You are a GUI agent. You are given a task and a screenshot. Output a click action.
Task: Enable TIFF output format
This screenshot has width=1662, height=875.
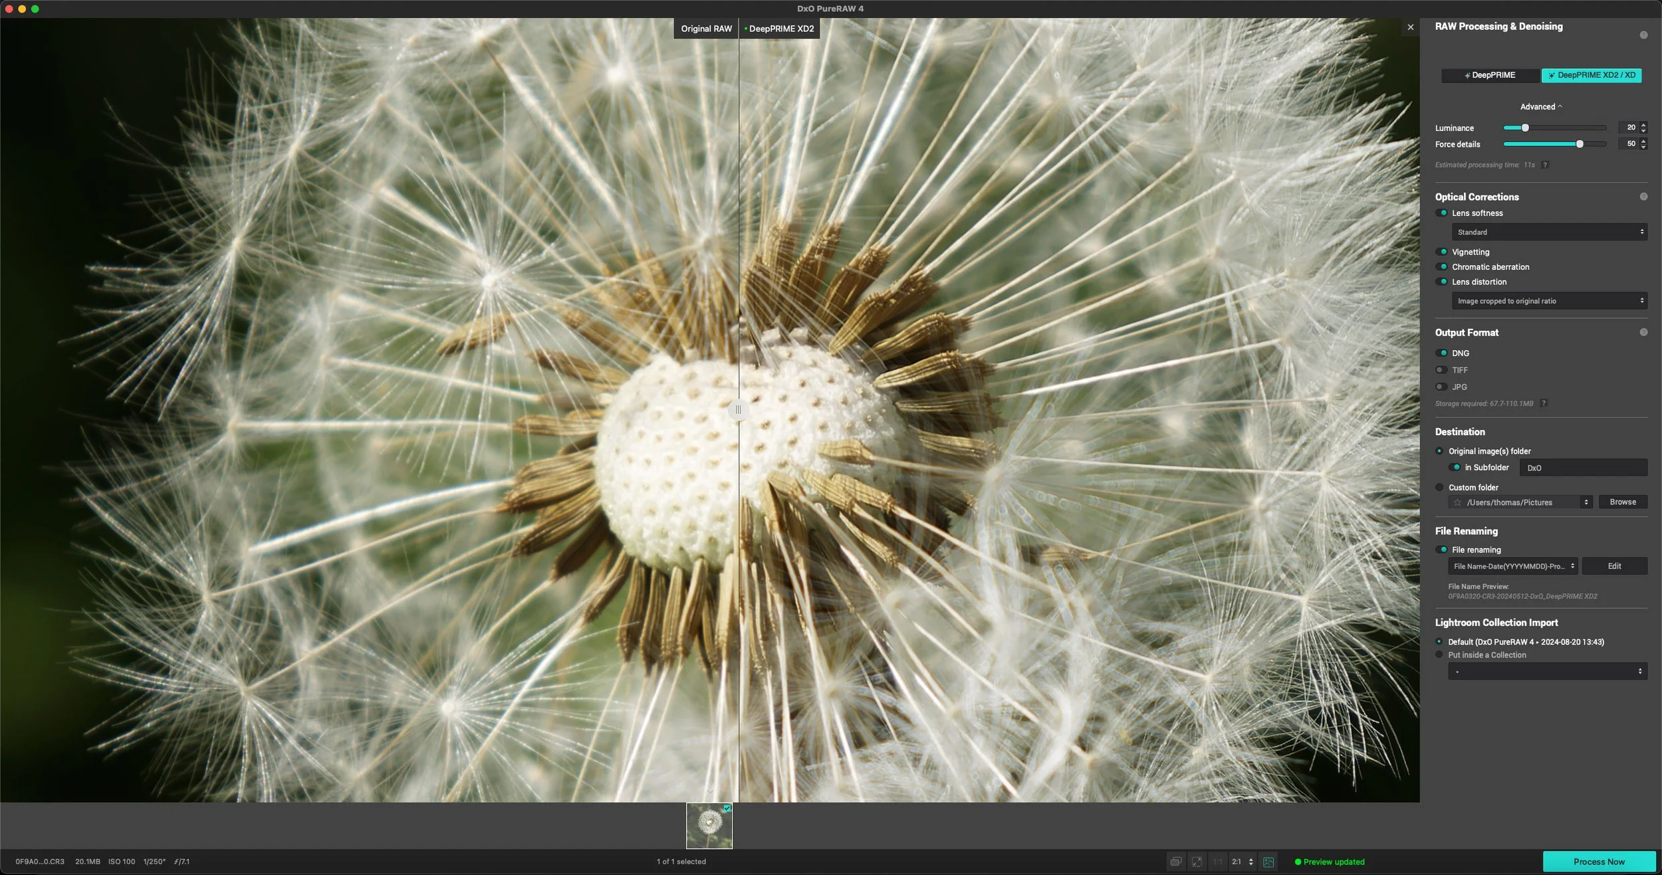[1441, 370]
